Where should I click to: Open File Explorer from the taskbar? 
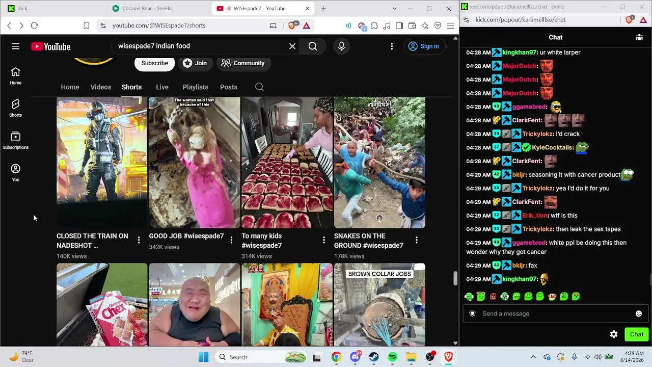(411, 357)
